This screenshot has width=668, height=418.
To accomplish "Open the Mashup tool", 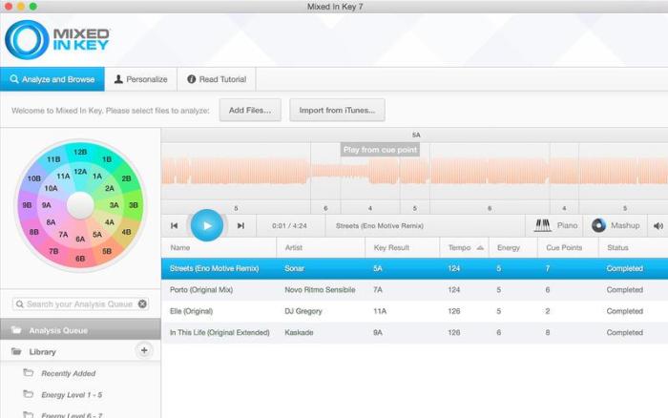I will [616, 225].
